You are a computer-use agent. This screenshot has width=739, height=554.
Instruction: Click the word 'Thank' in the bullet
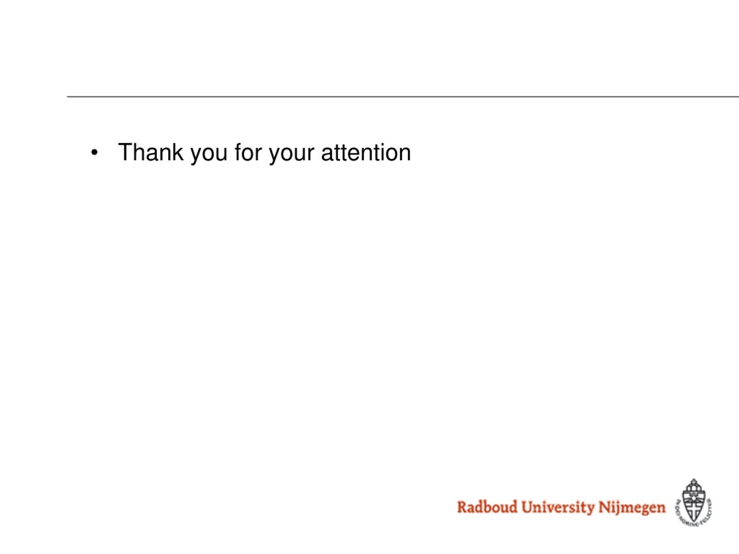coord(151,152)
